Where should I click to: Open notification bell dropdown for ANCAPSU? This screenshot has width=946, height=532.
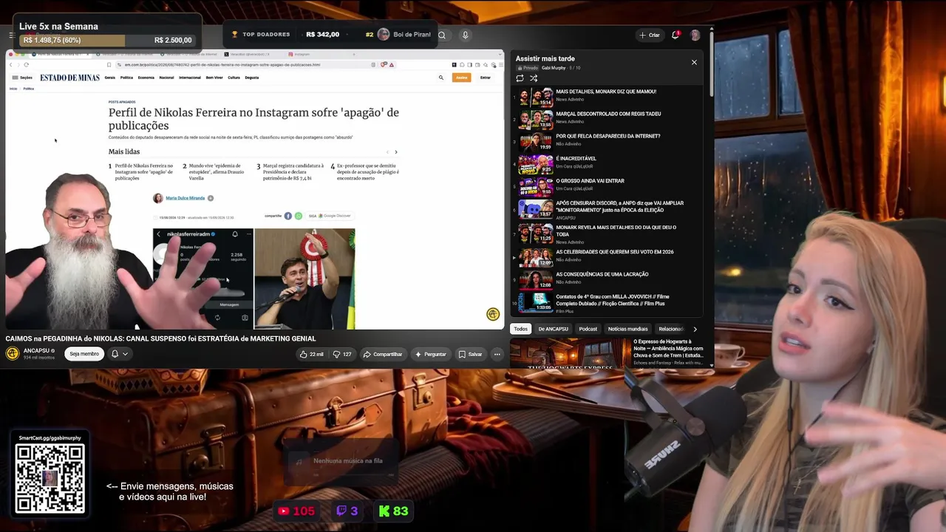(119, 354)
